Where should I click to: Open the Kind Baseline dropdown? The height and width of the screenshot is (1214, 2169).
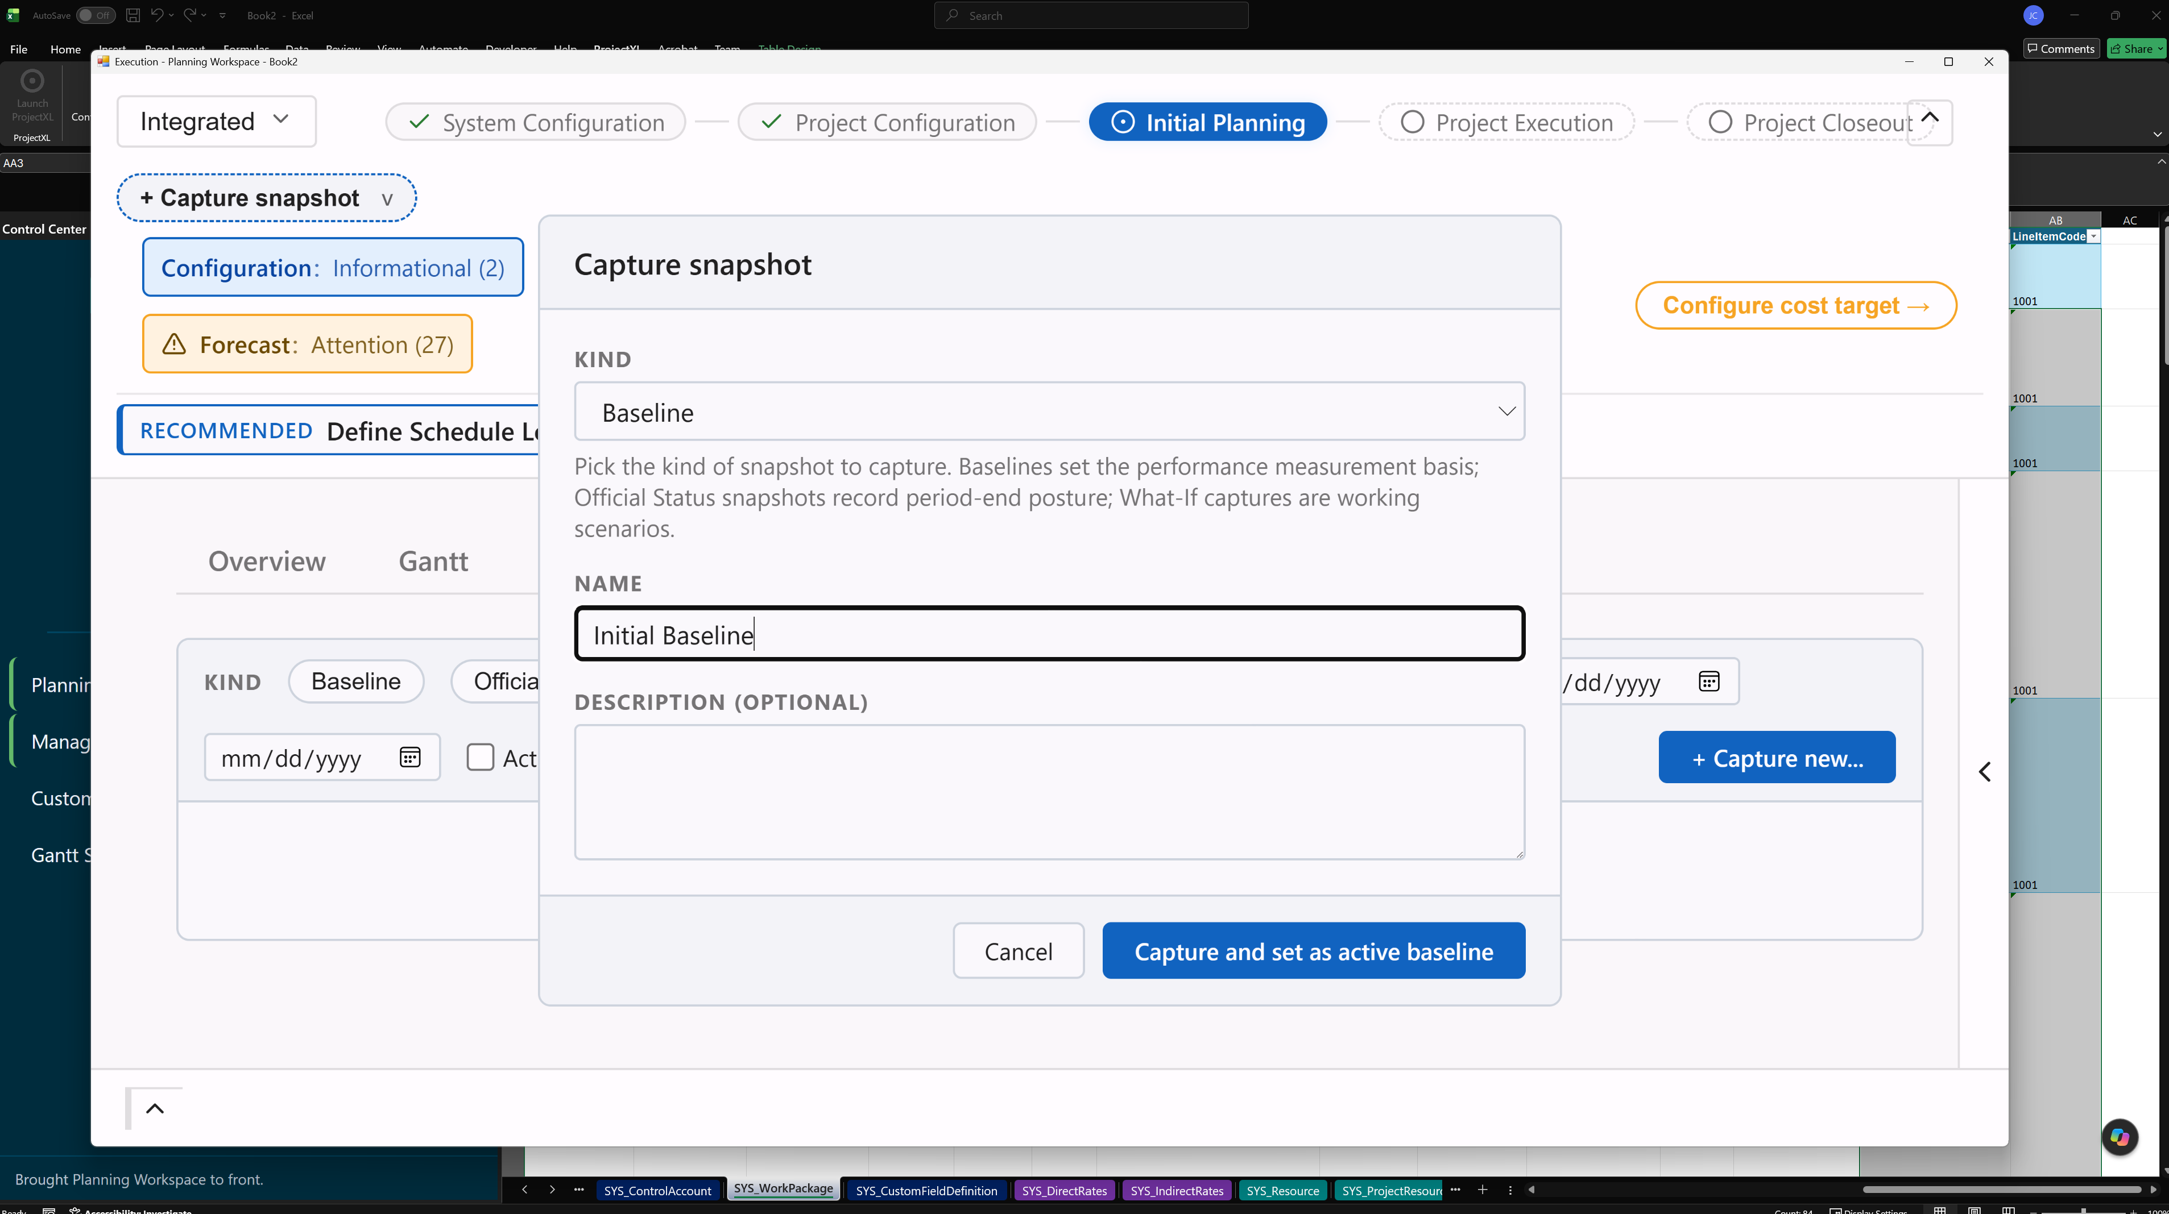(x=1049, y=411)
